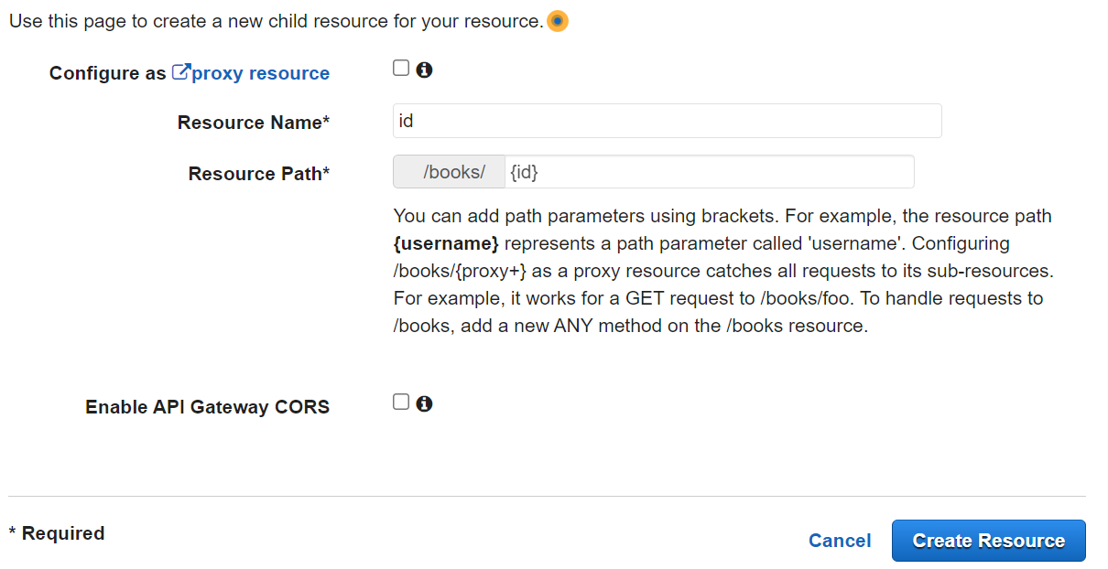Select the {id} placeholder in resource path
The width and height of the screenshot is (1108, 569).
523,171
